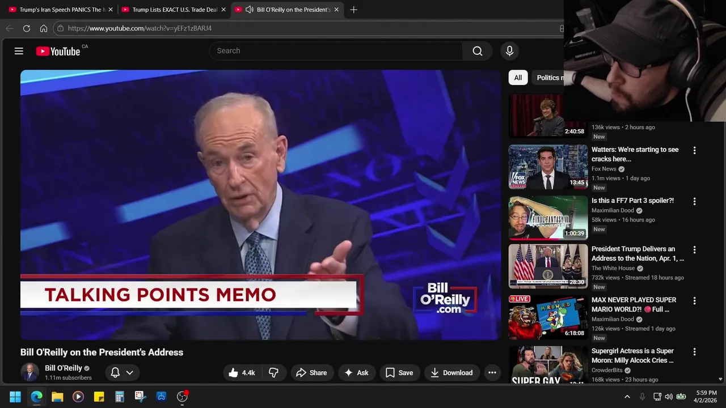Image resolution: width=726 pixels, height=408 pixels.
Task: Close the Trump Lists EXACT U.S. Trade tab
Action: coord(223,10)
